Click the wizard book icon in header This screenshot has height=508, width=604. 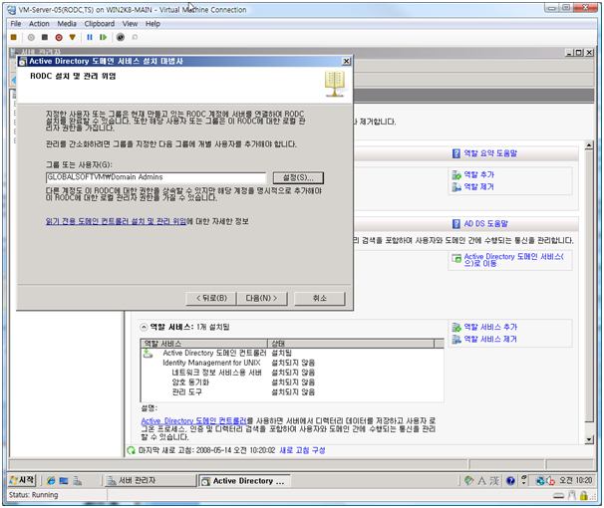334,84
